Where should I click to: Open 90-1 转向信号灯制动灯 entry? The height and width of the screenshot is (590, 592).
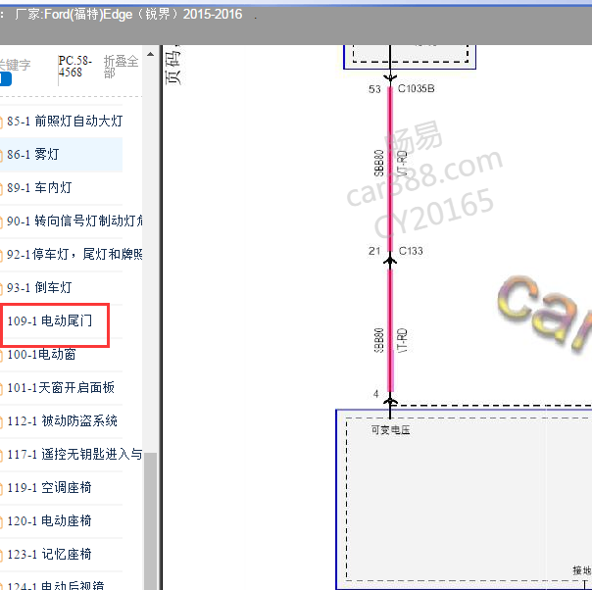tap(74, 221)
